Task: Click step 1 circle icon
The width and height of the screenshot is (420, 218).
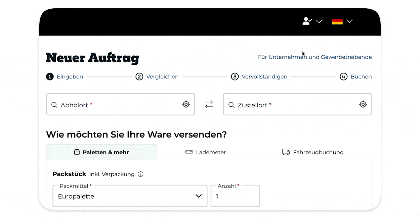Action: (x=50, y=76)
